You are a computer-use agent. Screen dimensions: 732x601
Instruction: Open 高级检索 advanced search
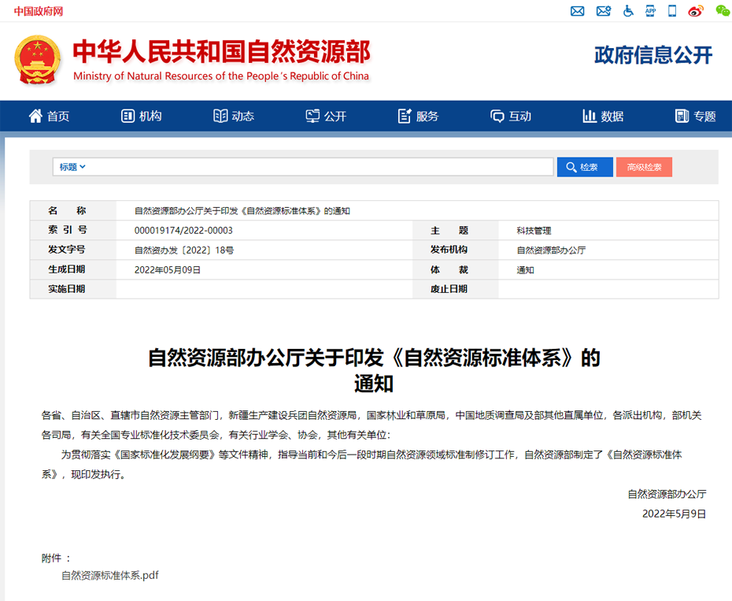(644, 166)
